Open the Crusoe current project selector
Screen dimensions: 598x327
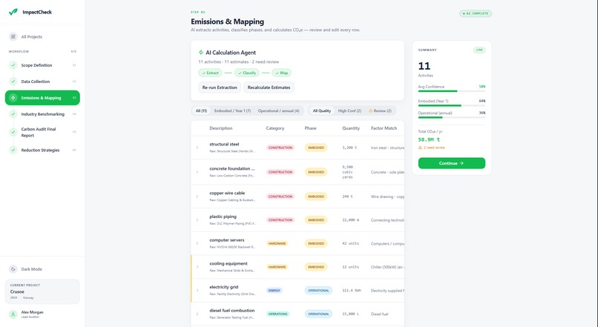(x=42, y=291)
